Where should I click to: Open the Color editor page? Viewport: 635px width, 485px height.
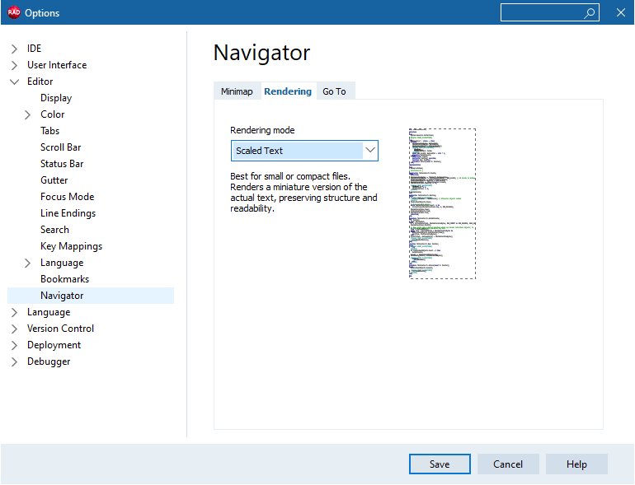coord(53,114)
